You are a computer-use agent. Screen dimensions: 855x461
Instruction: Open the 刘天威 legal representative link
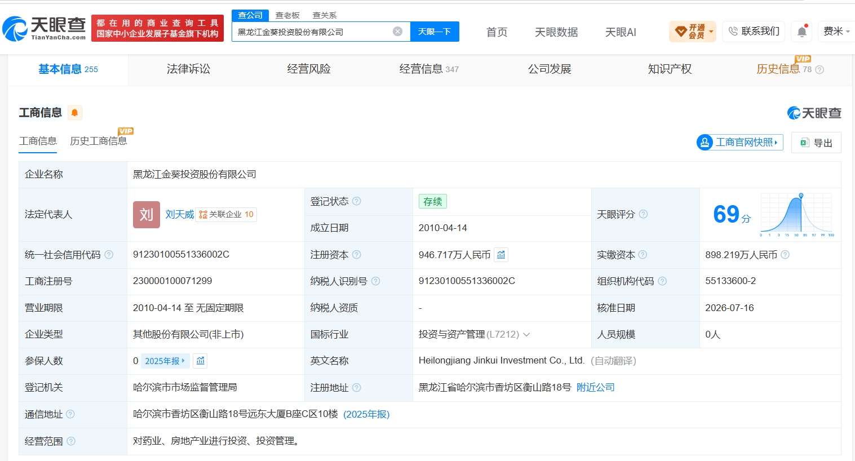(x=180, y=214)
